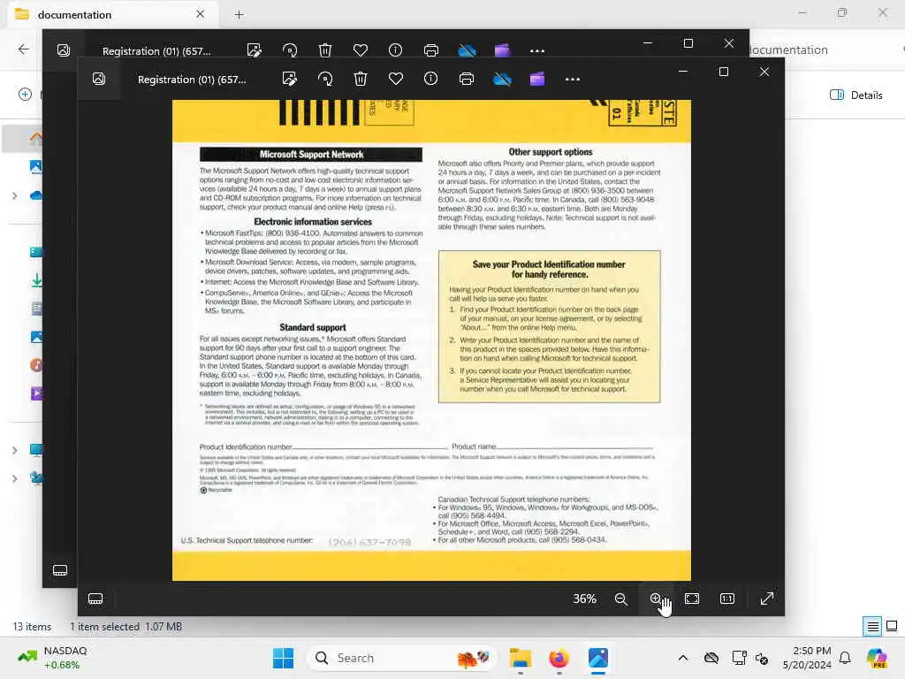This screenshot has height=679, width=905.
Task: Open Gallery in File Explorer sidebar
Action: (35, 167)
